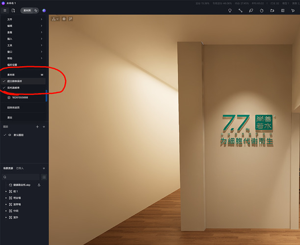Select the light bulb lighting tool
Viewport: 300px width, 245px height.
click(230, 10)
